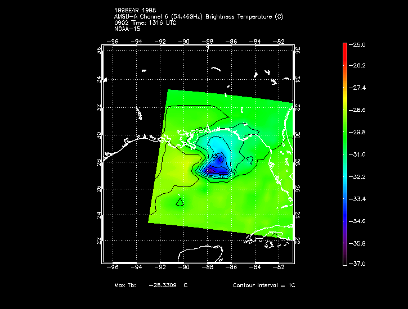Click the 'Contour Interval = 1C' text

[x=264, y=285]
